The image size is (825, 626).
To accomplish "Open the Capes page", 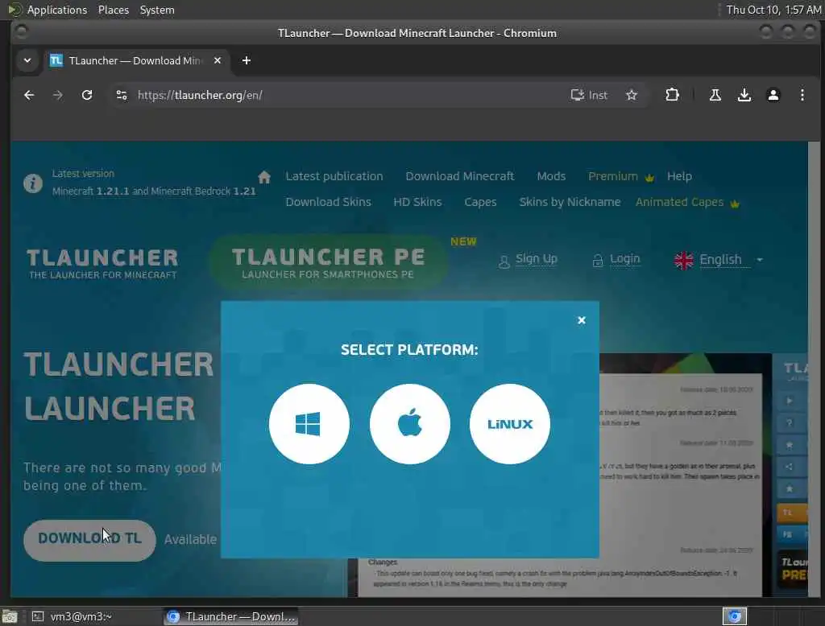I will coord(480,202).
